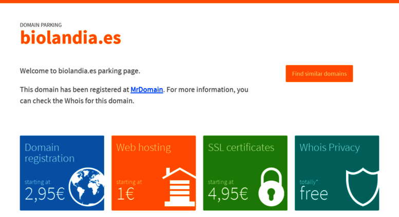Click the biolandia.es domain title
This screenshot has height=217, width=399.
point(70,37)
